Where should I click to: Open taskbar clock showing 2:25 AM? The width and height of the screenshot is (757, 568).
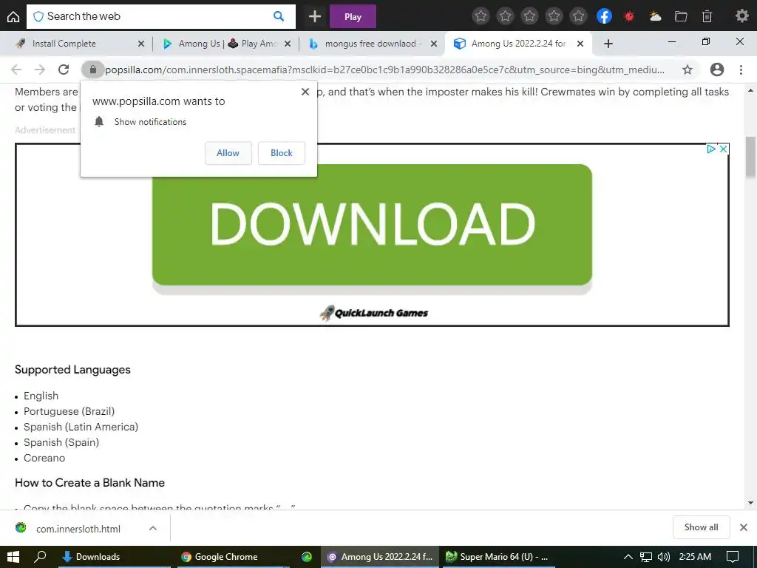[x=695, y=557]
